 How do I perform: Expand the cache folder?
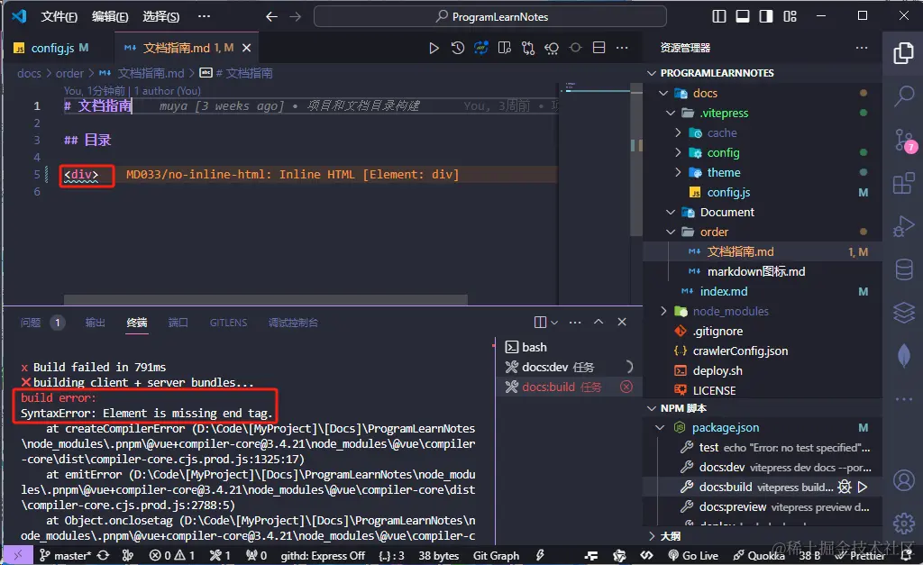coord(678,133)
